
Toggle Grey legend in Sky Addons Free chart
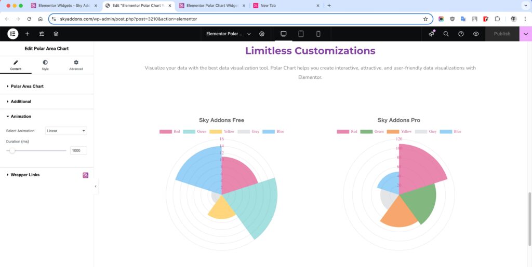click(x=248, y=131)
